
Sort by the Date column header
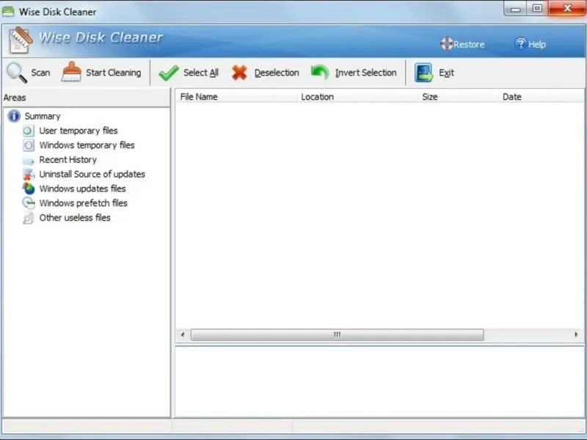[542, 97]
